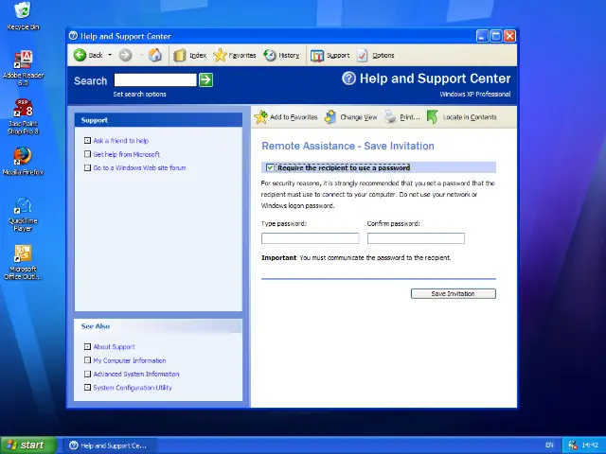This screenshot has width=606, height=454.
Task: Start search with green arrow button
Action: (206, 79)
